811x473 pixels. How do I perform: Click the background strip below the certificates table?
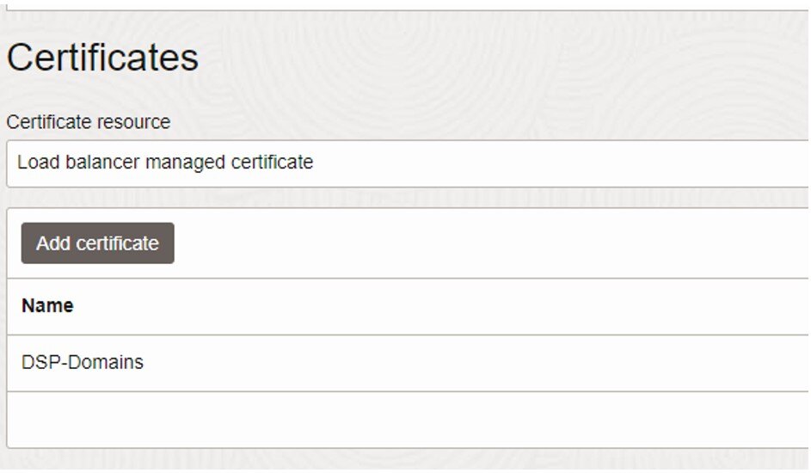(406, 459)
